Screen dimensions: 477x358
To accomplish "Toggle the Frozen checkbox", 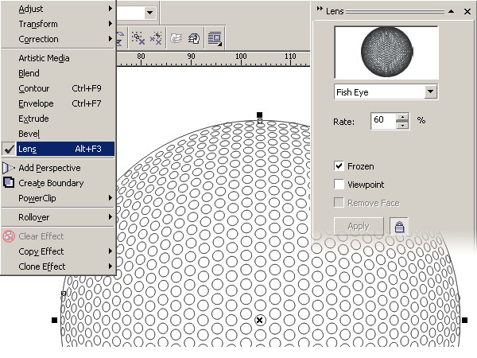I will [339, 166].
